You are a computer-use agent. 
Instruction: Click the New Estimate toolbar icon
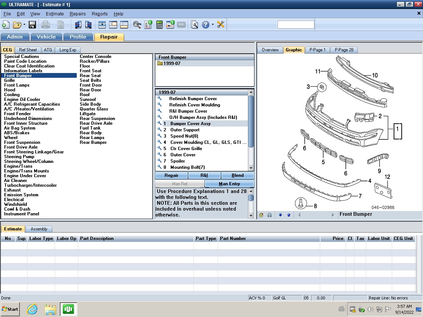coord(6,25)
